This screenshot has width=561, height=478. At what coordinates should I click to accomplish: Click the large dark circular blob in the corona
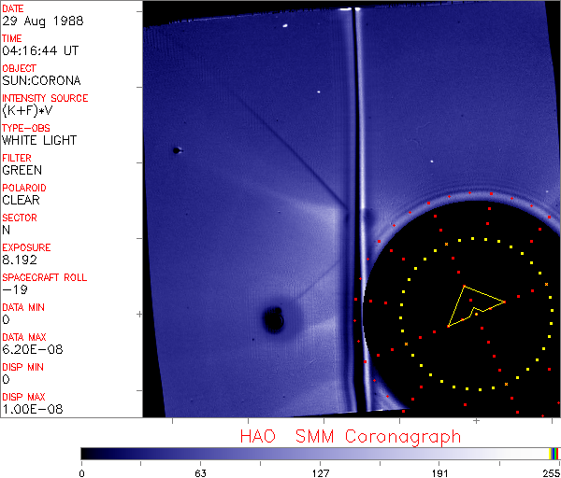tap(274, 320)
